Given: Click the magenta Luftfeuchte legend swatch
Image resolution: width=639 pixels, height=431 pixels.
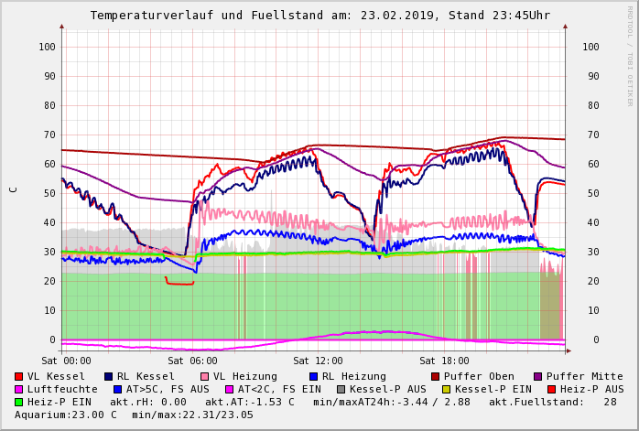Looking at the screenshot, I should click(19, 389).
